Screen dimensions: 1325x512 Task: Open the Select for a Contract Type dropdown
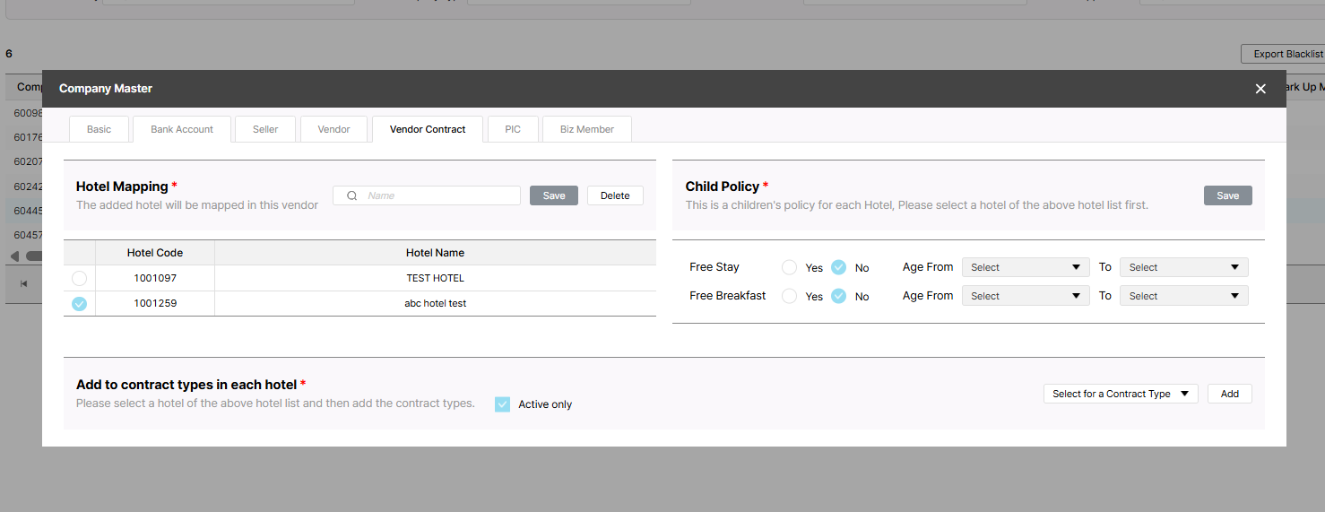click(x=1120, y=394)
